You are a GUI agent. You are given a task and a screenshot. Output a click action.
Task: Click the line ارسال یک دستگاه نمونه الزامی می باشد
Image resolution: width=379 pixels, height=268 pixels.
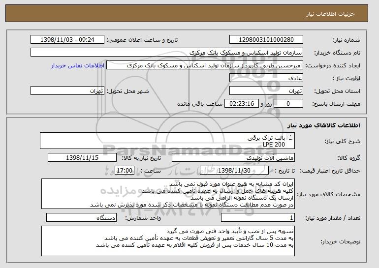(242, 198)
